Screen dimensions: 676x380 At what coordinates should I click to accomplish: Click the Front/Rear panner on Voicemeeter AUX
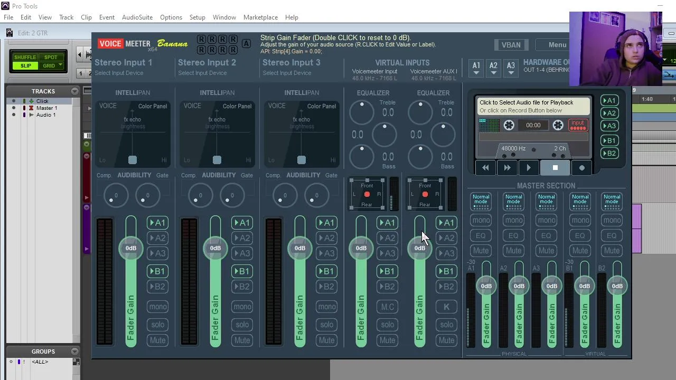(425, 194)
